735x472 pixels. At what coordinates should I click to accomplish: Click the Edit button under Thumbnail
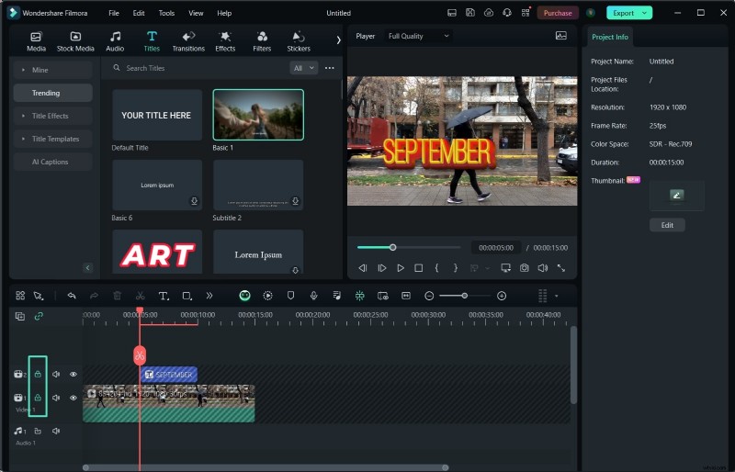click(x=667, y=225)
